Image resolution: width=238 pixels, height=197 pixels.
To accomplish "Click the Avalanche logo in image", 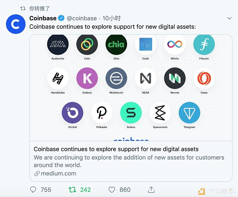I will (58, 44).
